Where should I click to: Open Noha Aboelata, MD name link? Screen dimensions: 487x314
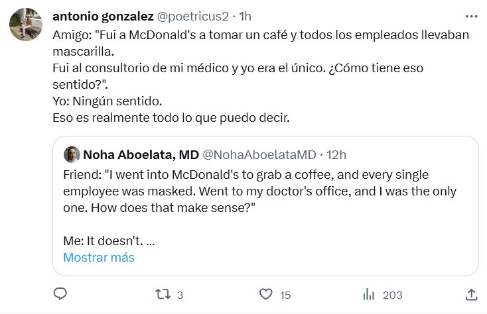(x=141, y=154)
